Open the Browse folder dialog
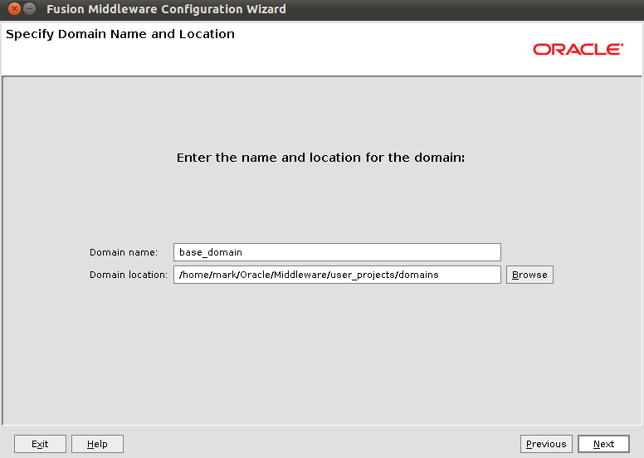 pyautogui.click(x=529, y=275)
